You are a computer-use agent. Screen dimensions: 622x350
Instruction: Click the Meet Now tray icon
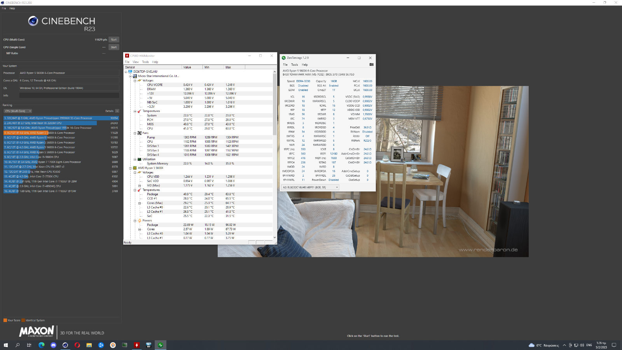click(570, 345)
